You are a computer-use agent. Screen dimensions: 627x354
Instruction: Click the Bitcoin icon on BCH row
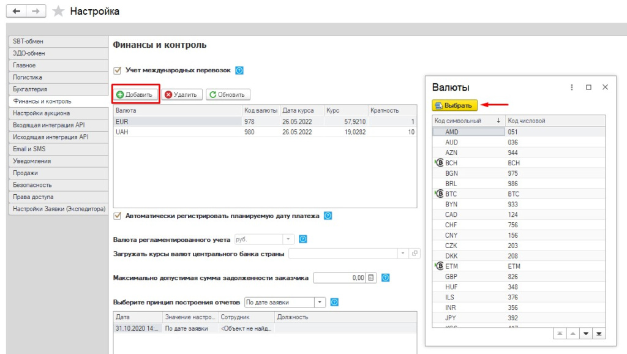[x=440, y=163]
